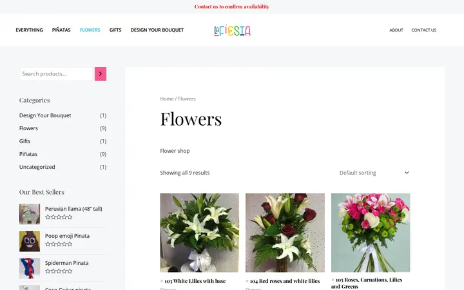Click the Categories sidebar heading
464x290 pixels.
coord(34,101)
